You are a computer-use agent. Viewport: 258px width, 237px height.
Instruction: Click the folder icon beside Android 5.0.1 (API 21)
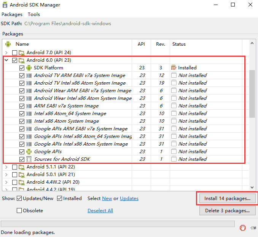tap(22, 175)
